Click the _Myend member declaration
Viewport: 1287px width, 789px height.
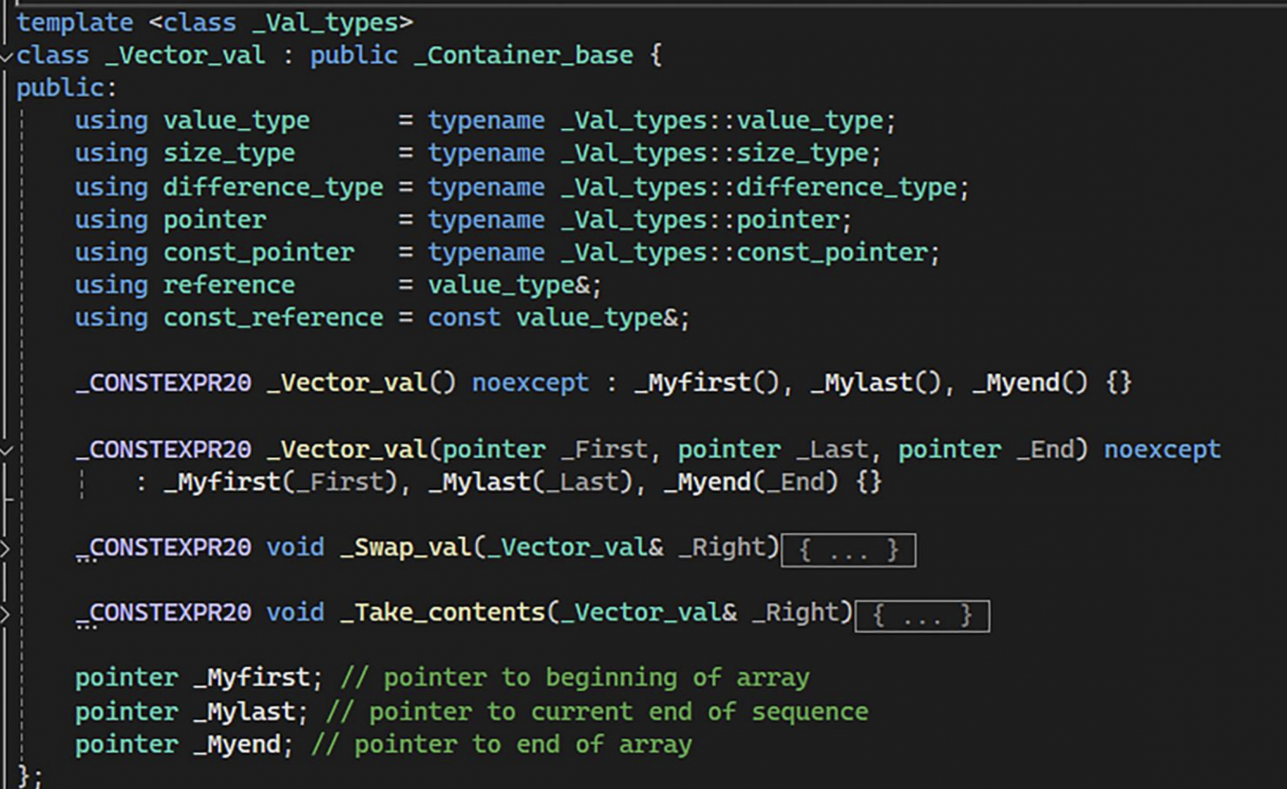tap(236, 744)
